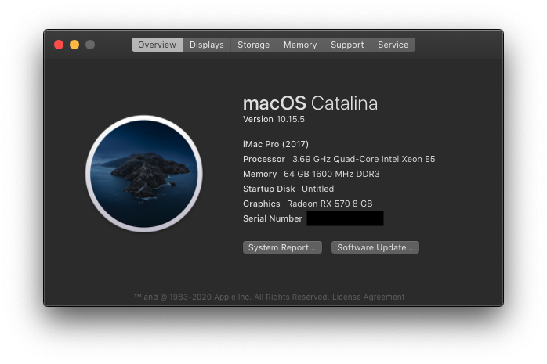Image resolution: width=547 pixels, height=364 pixels.
Task: Minimize window with the yellow button
Action: pyautogui.click(x=74, y=45)
